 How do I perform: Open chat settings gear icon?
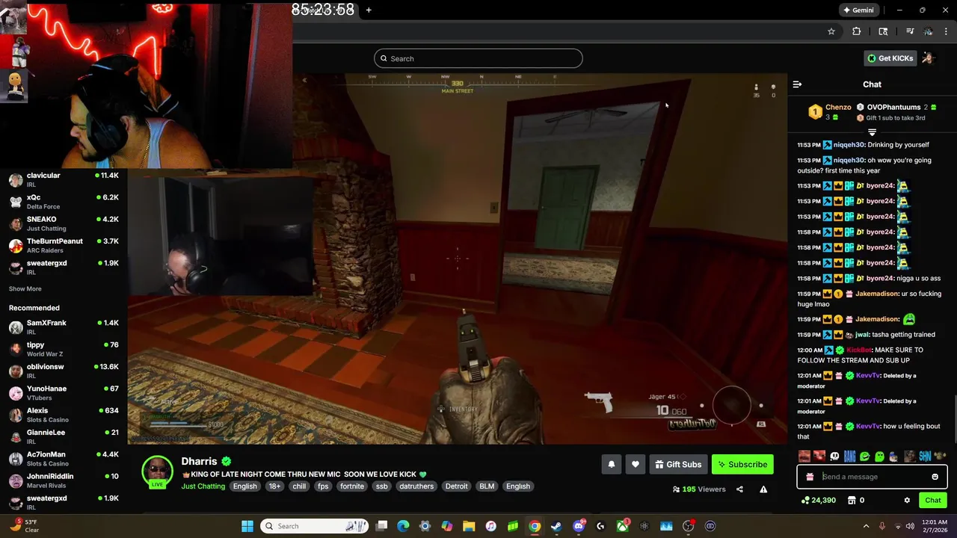pos(907,500)
